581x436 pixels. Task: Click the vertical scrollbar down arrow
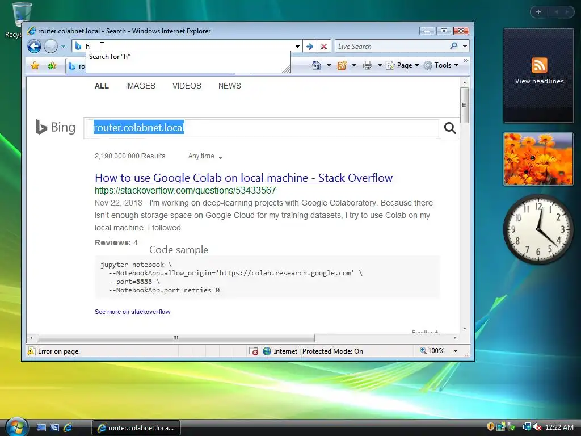(464, 329)
